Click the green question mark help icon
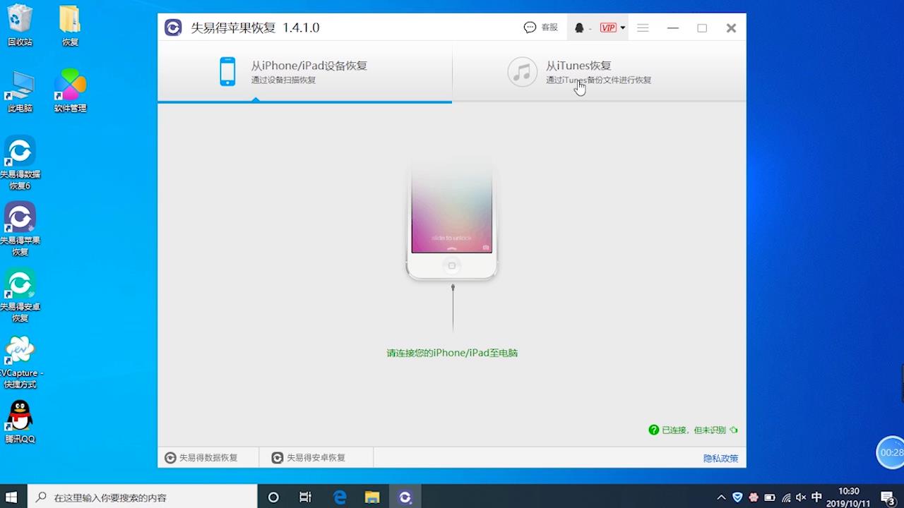 654,430
